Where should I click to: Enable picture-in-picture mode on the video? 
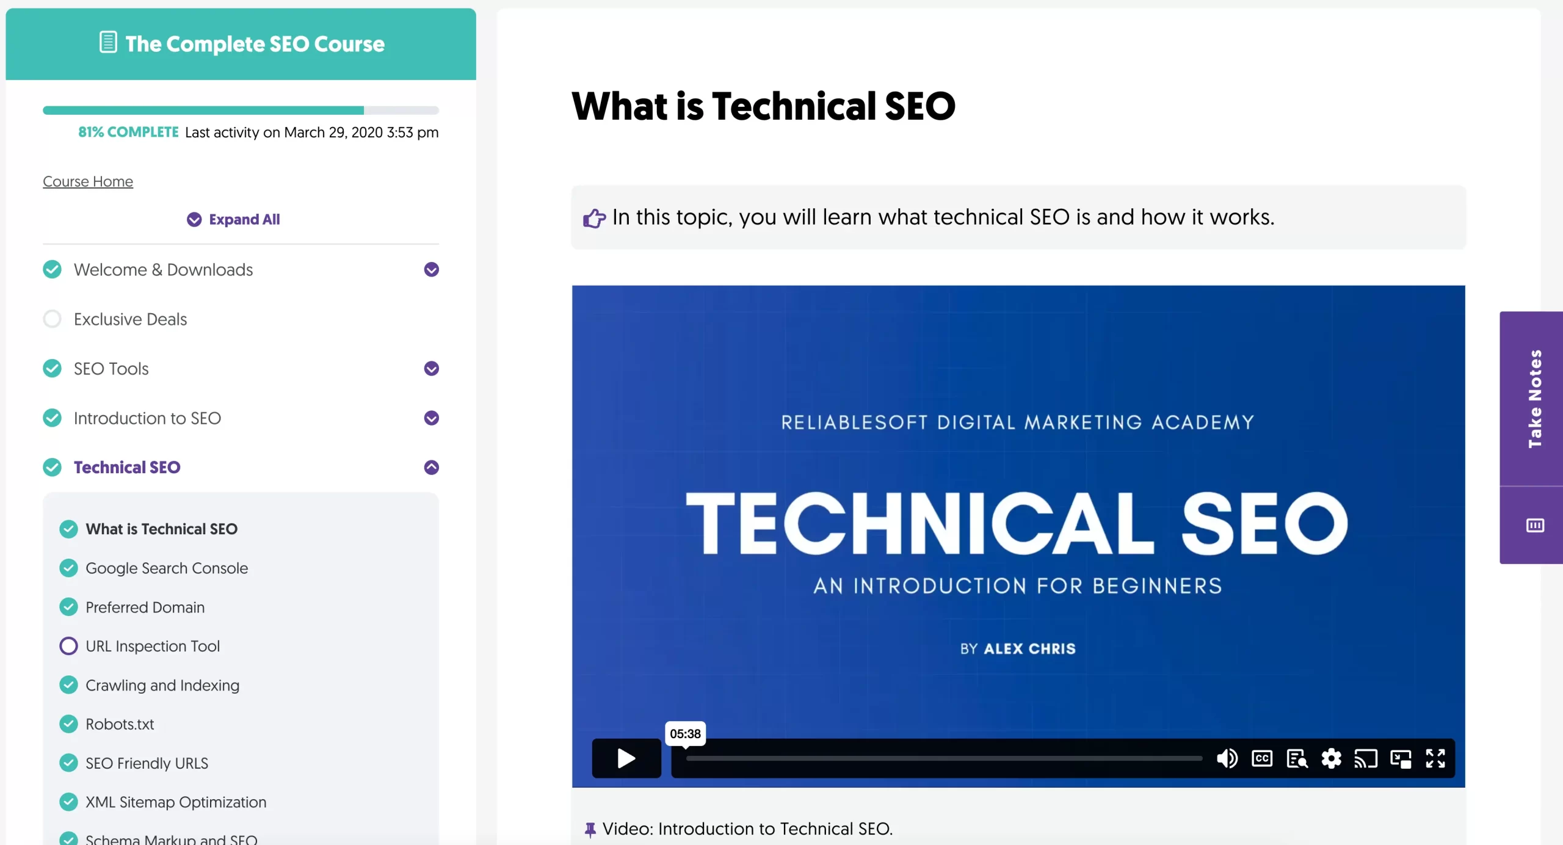point(1401,758)
